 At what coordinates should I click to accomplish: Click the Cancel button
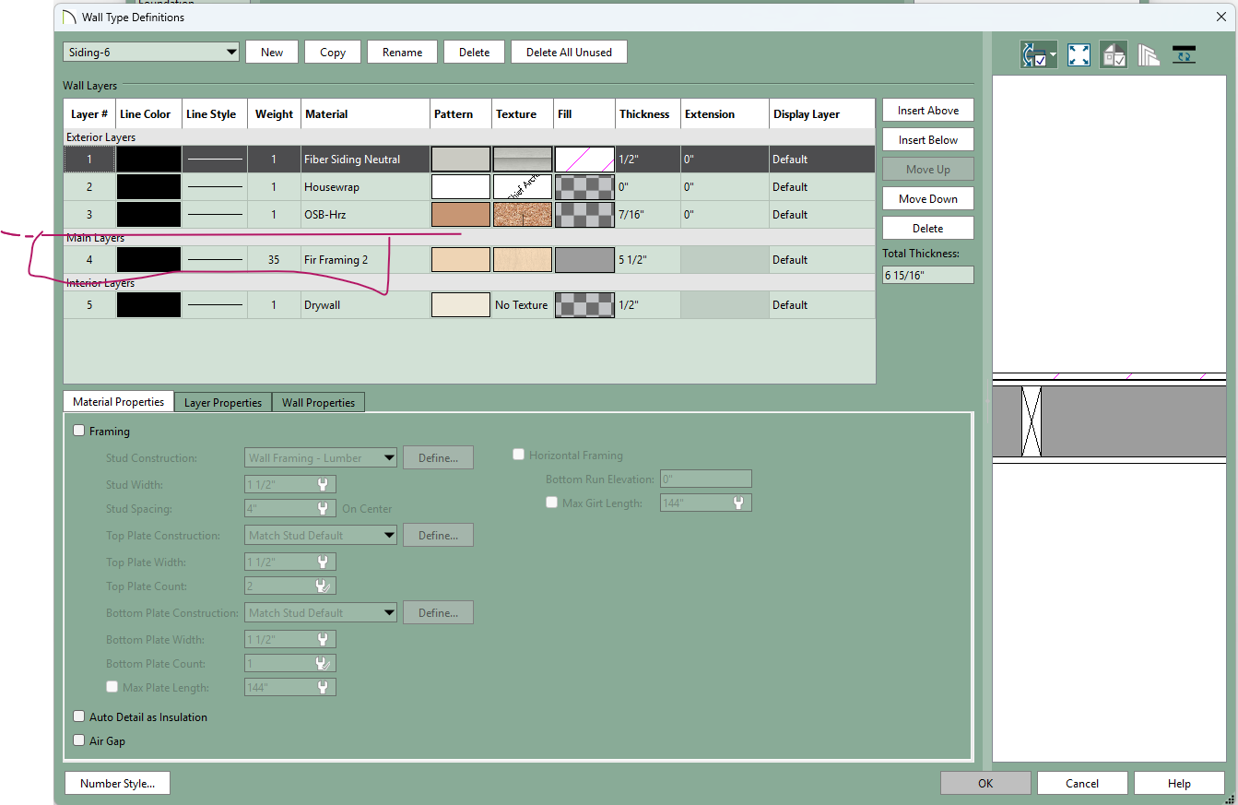click(x=1082, y=784)
